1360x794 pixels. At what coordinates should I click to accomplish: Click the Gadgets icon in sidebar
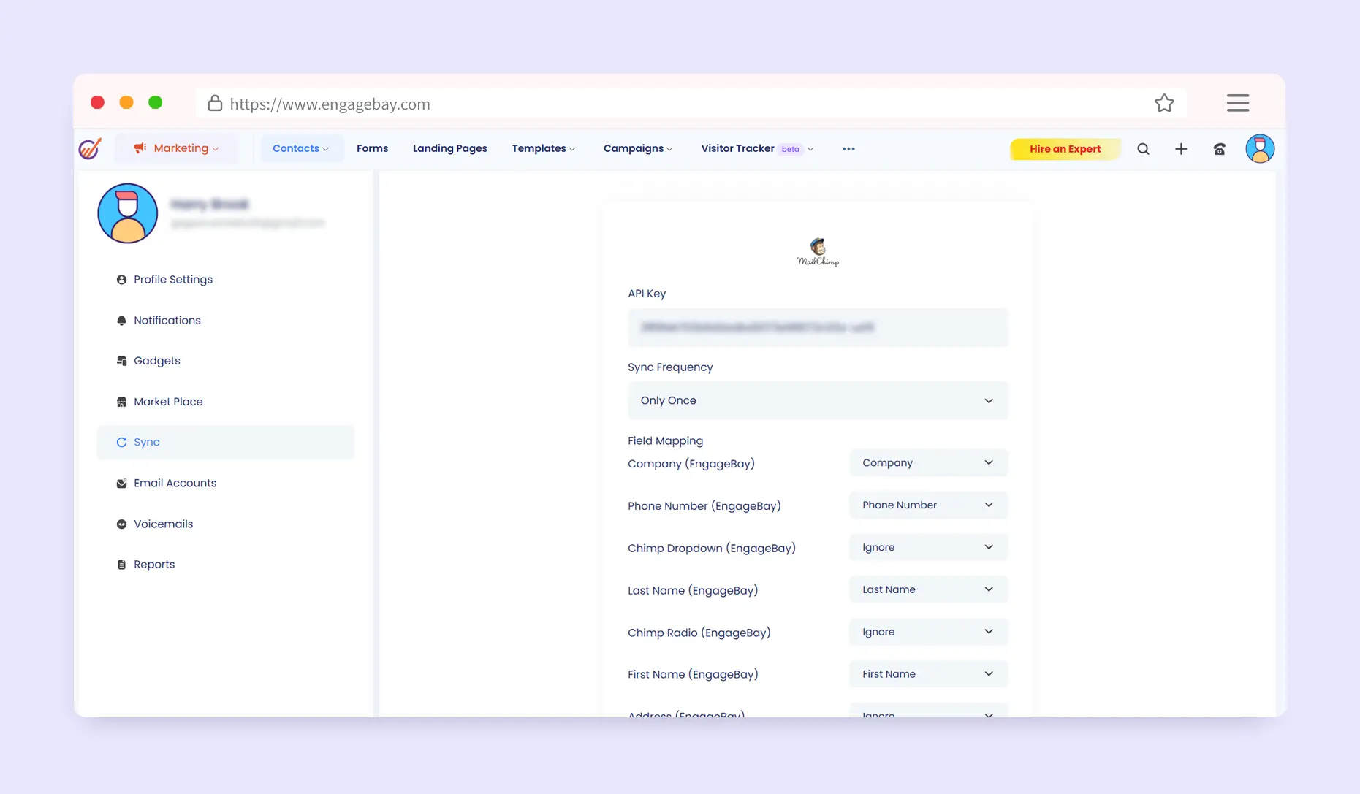click(x=121, y=361)
